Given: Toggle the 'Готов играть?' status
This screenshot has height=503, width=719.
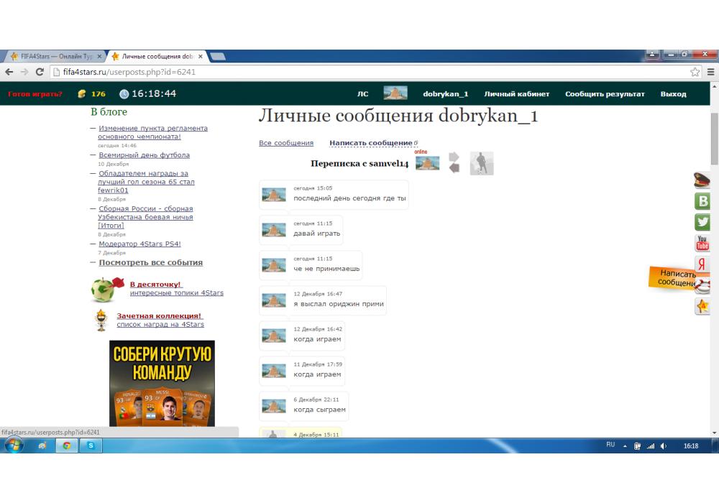Looking at the screenshot, I should pyautogui.click(x=35, y=94).
